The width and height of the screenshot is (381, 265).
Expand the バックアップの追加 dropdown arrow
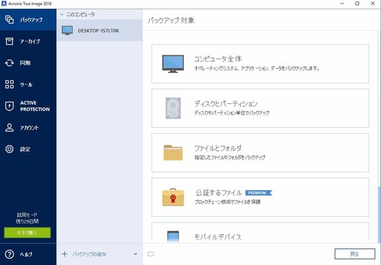(x=136, y=254)
